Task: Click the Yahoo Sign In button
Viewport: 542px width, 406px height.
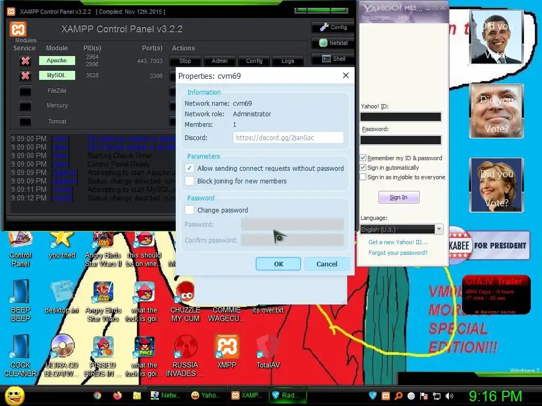Action: (399, 197)
